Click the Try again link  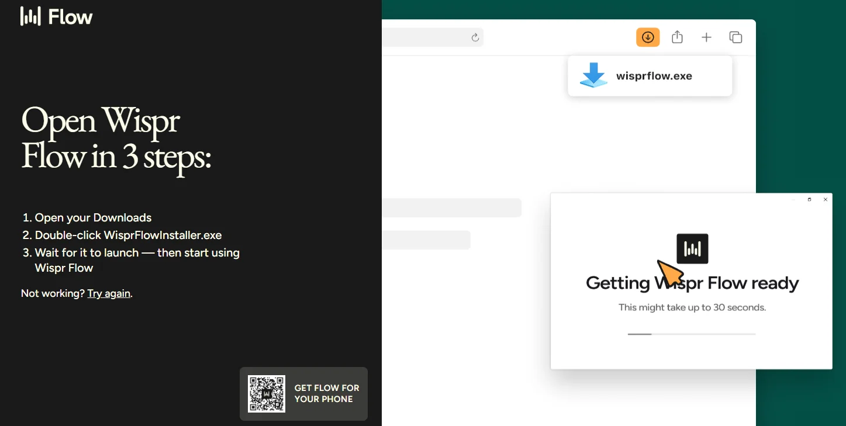(109, 293)
